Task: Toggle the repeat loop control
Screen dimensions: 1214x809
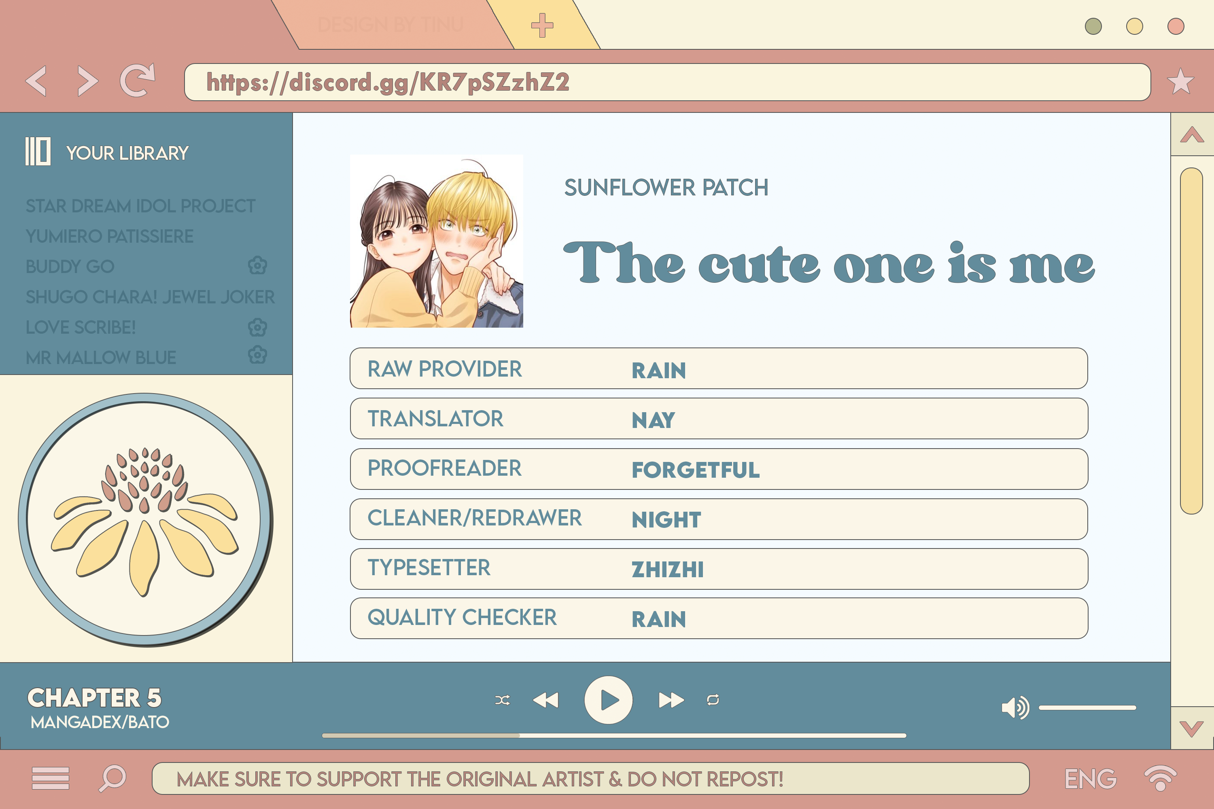Action: [x=713, y=700]
